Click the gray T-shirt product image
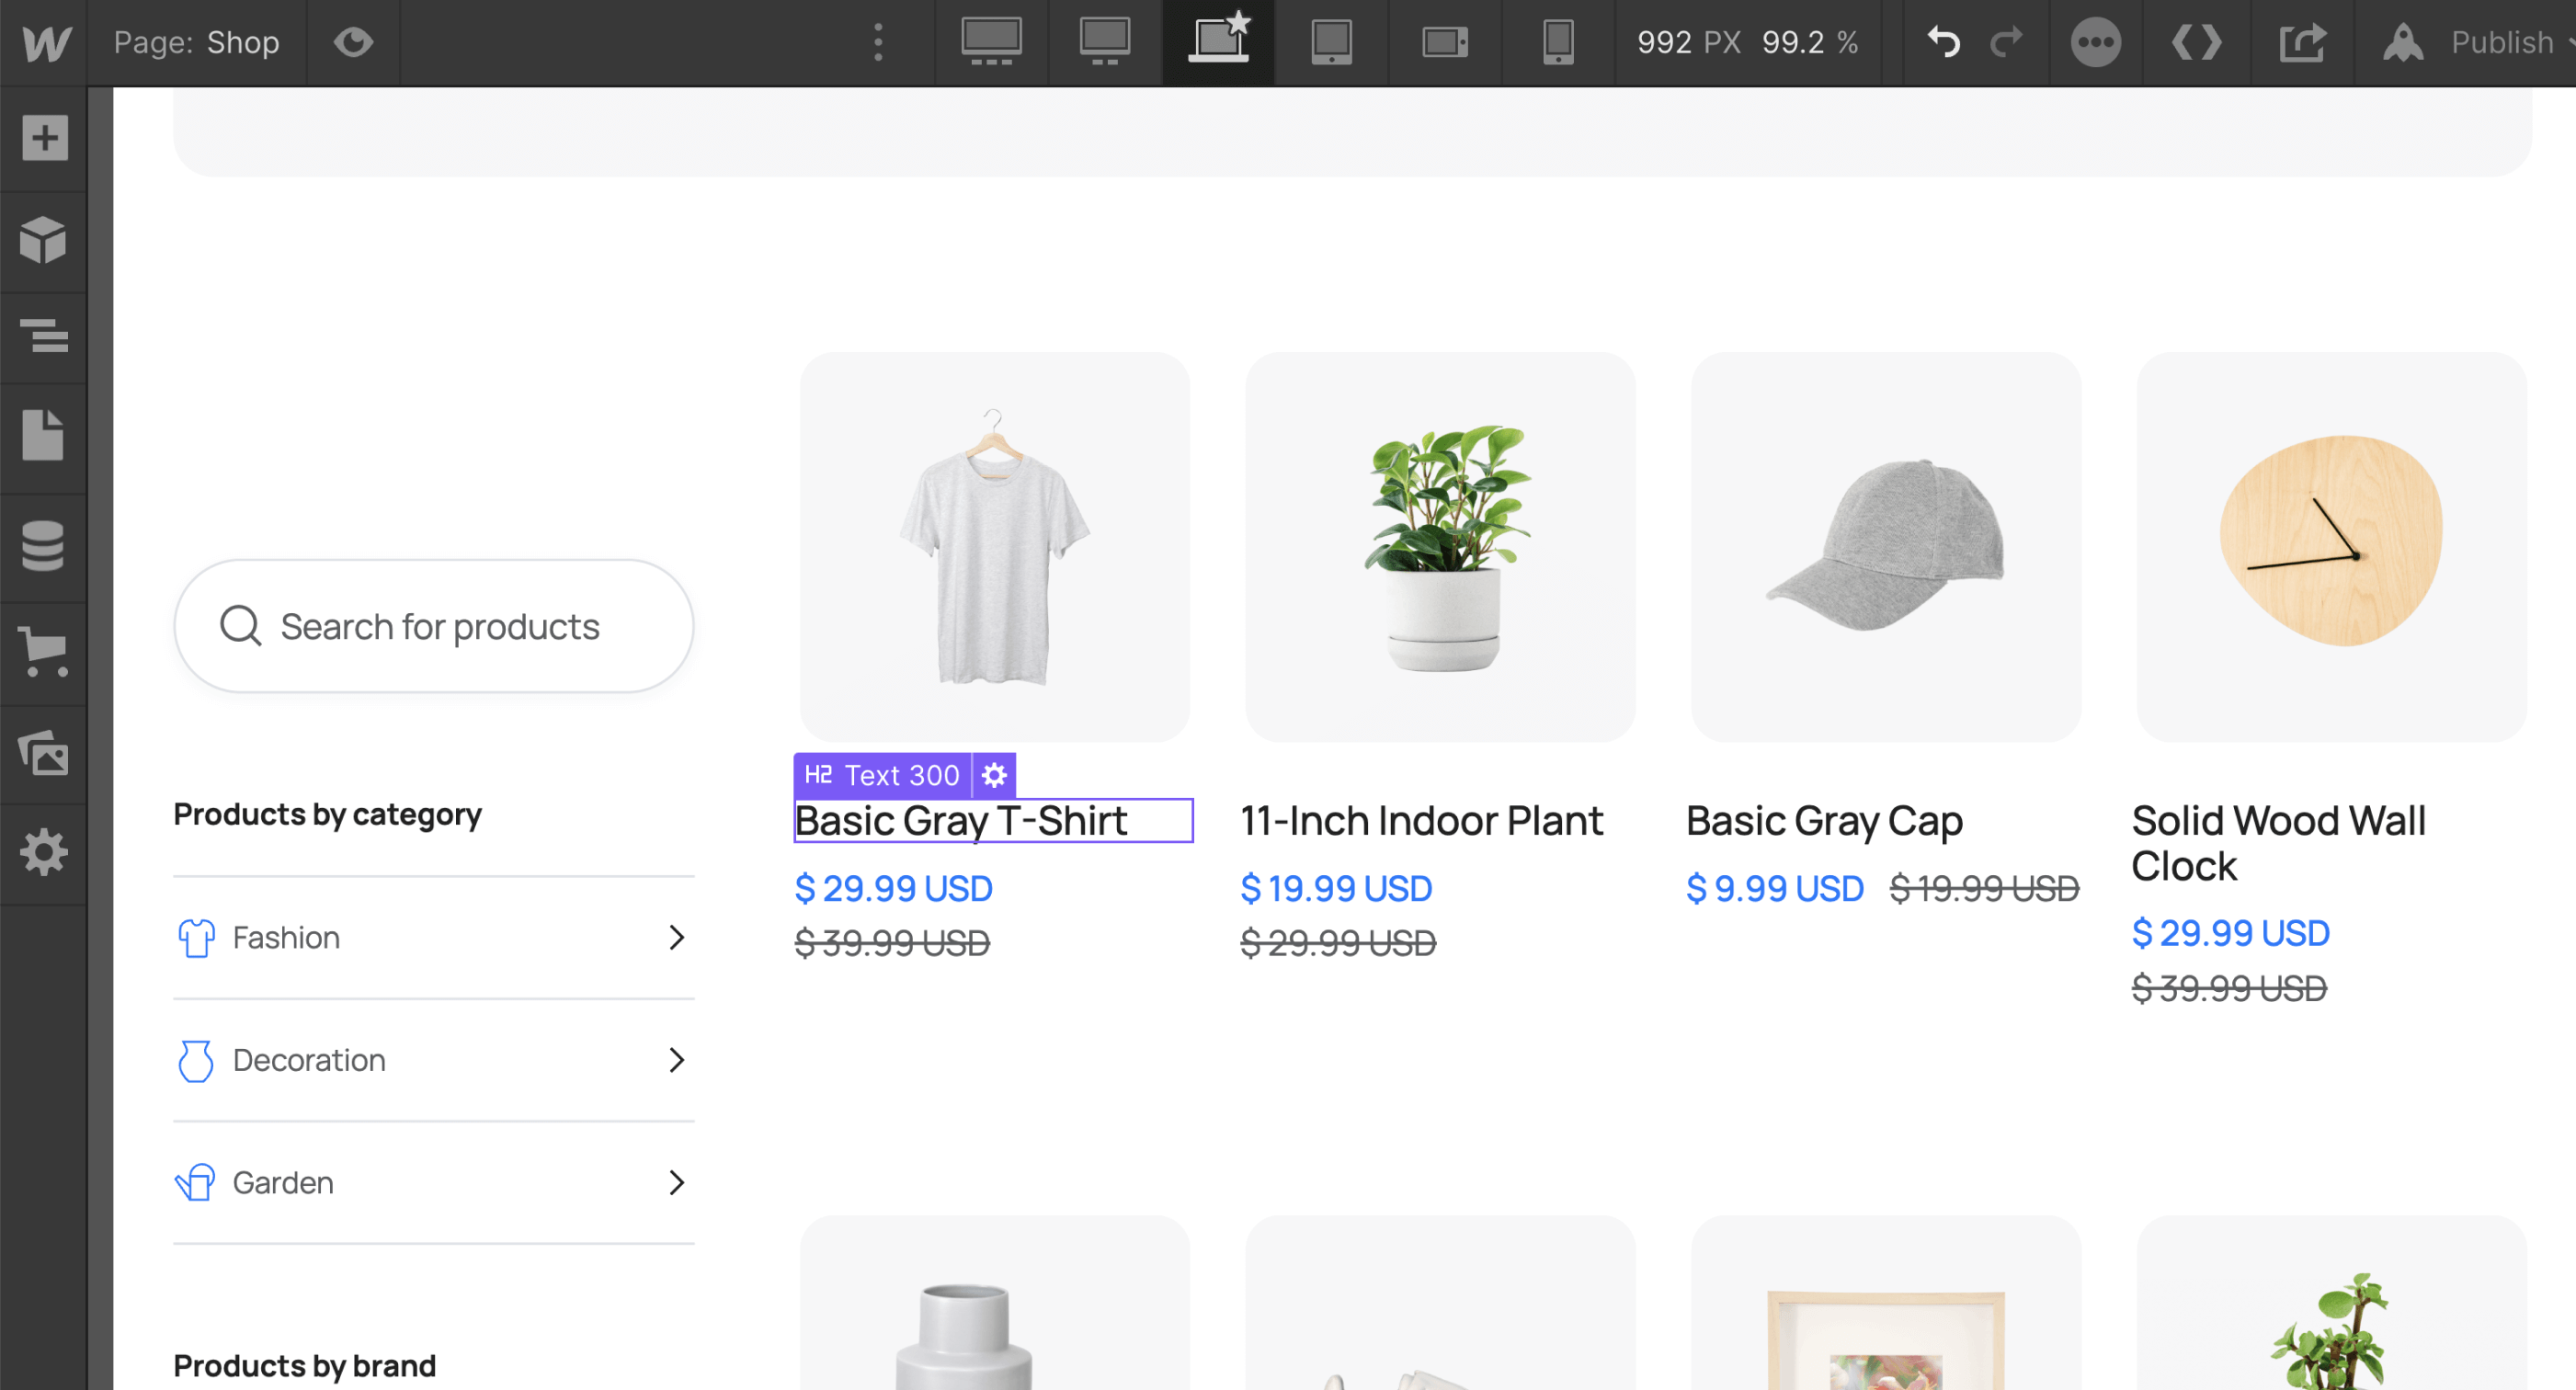 pos(994,547)
